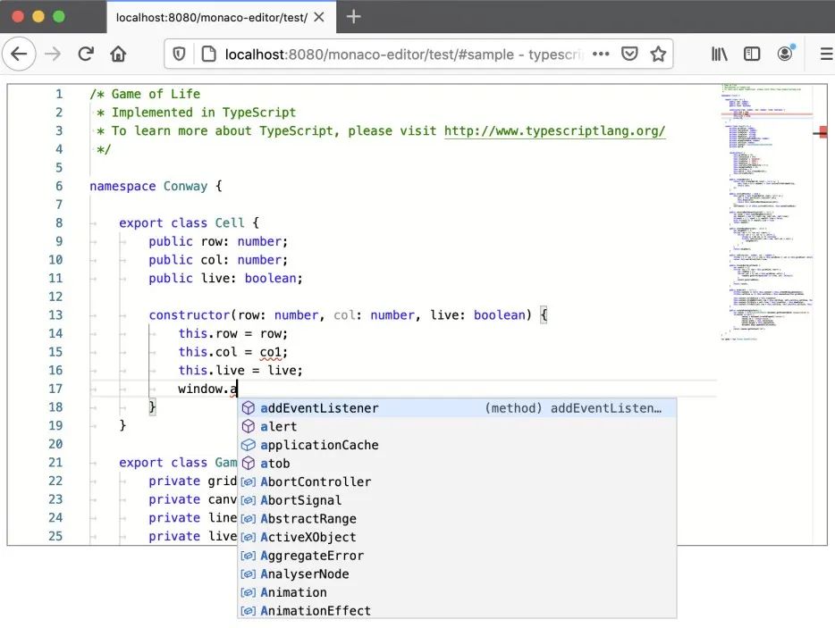This screenshot has height=628, width=835.
Task: Click the code minimap overview
Action: [766, 212]
